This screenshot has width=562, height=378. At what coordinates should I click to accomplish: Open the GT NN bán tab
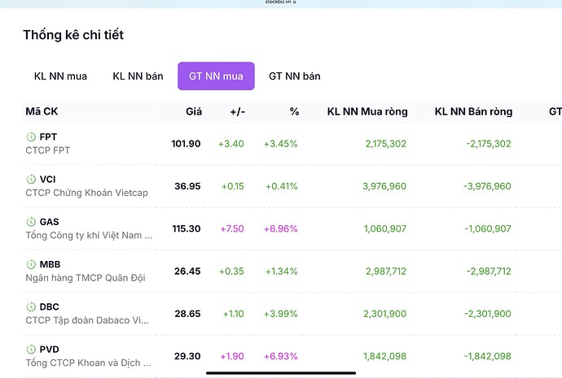(294, 76)
